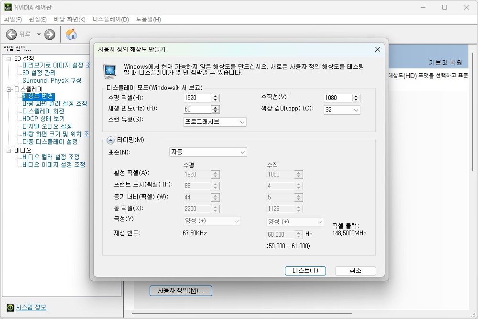
Task: Increase 수직선(V) value with up arrow
Action: pos(356,96)
